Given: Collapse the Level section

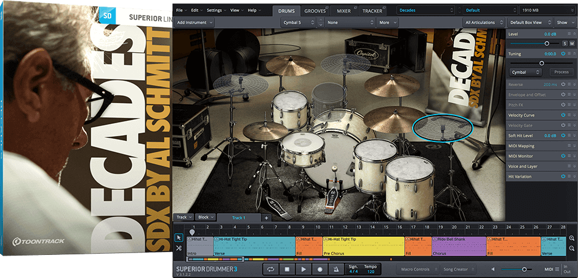Looking at the screenshot, I should coord(574,34).
